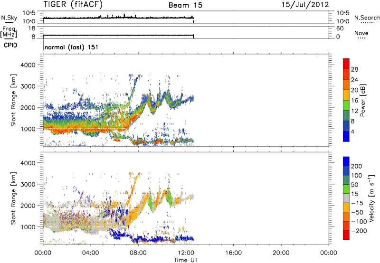Click the '18' frequency axis tick label

tap(32, 28)
